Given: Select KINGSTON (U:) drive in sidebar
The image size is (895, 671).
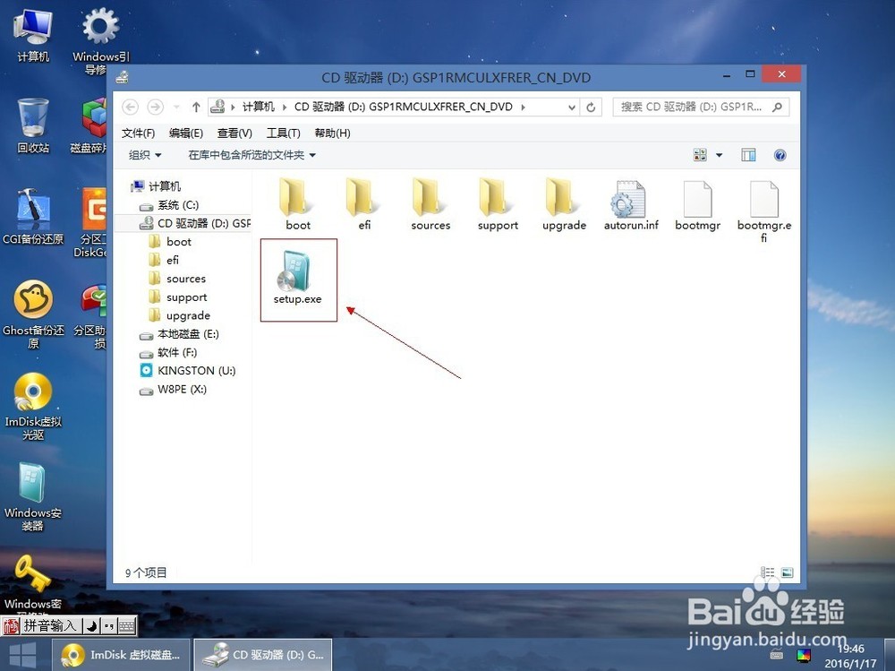Looking at the screenshot, I should [196, 371].
